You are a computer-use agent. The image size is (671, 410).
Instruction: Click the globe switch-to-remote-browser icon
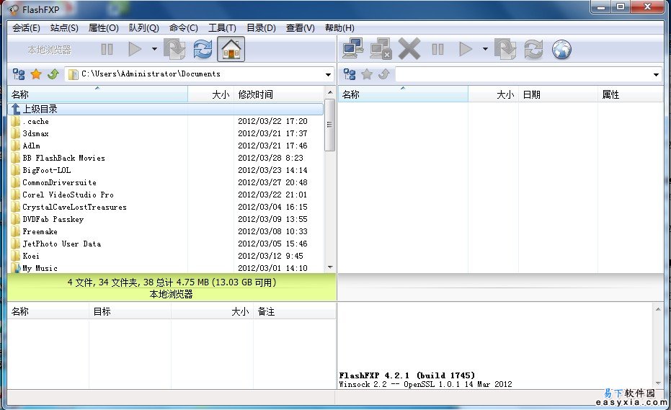click(x=561, y=49)
